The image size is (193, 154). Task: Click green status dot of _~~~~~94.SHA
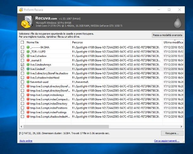click(x=28, y=47)
